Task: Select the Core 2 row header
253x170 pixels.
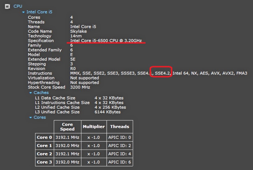Action: [x=45, y=154]
